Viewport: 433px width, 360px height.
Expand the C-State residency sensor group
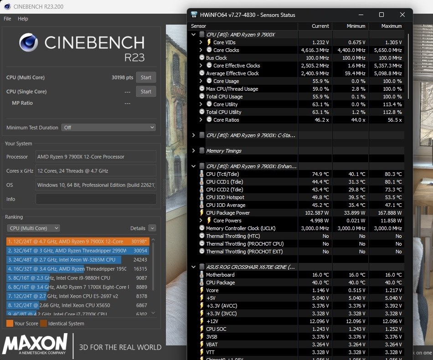(193, 135)
